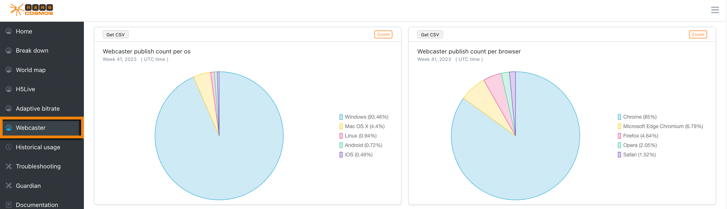The width and height of the screenshot is (727, 209).
Task: Toggle Firefox legend swatch
Action: [619, 136]
